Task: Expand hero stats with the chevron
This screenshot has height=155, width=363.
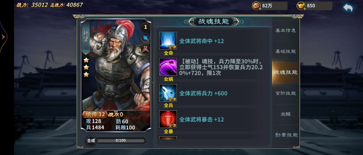Action: [116, 111]
